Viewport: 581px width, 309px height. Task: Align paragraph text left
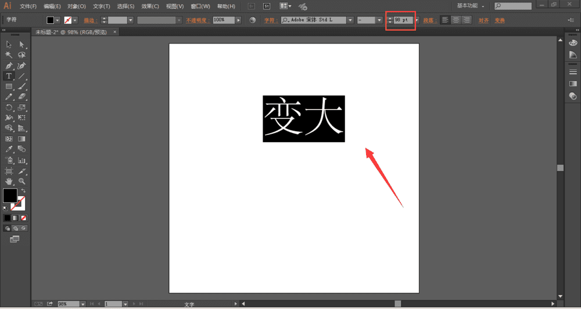[446, 20]
